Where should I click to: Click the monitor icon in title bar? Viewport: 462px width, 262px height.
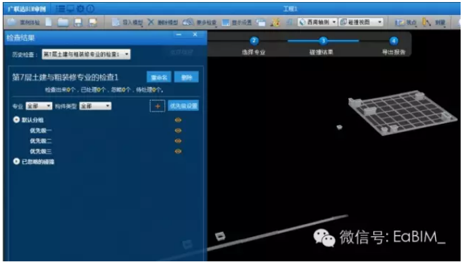click(x=70, y=9)
